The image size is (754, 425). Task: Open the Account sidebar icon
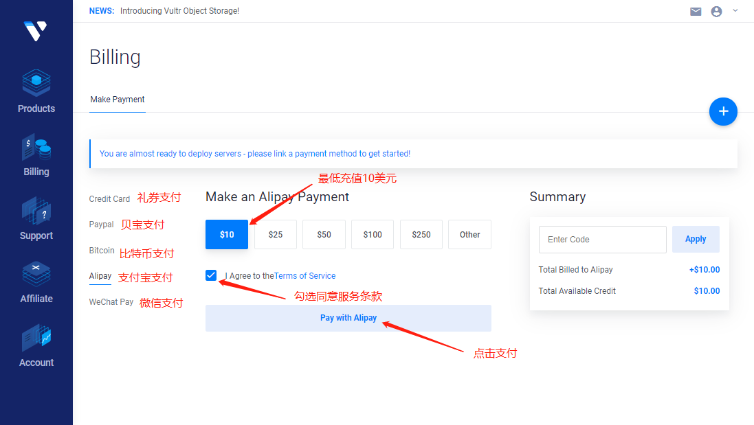36,338
